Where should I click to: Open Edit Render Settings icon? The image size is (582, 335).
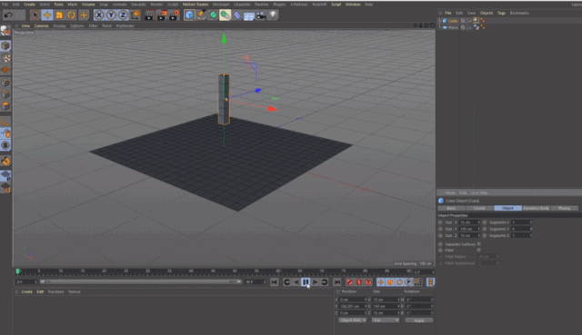pos(175,15)
